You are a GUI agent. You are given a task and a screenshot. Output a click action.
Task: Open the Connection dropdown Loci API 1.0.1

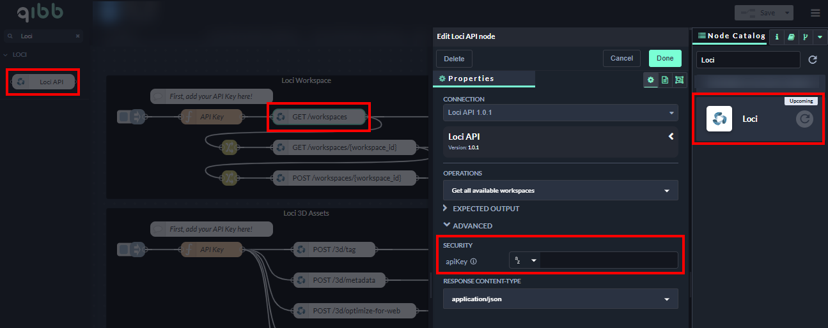pos(560,113)
